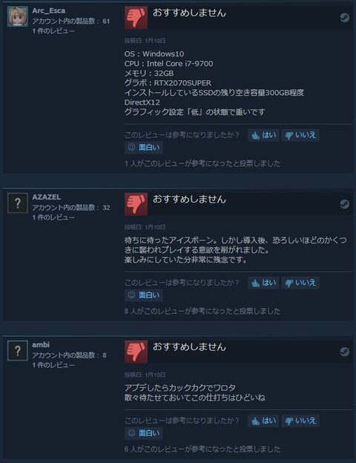Open ambi's question-mark avatar

click(x=18, y=350)
